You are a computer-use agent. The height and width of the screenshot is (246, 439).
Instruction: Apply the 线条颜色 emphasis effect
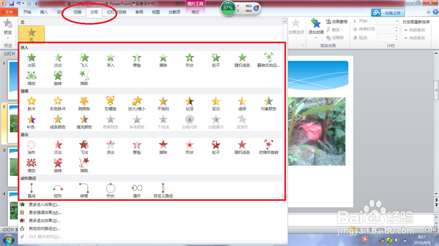[x=58, y=122]
